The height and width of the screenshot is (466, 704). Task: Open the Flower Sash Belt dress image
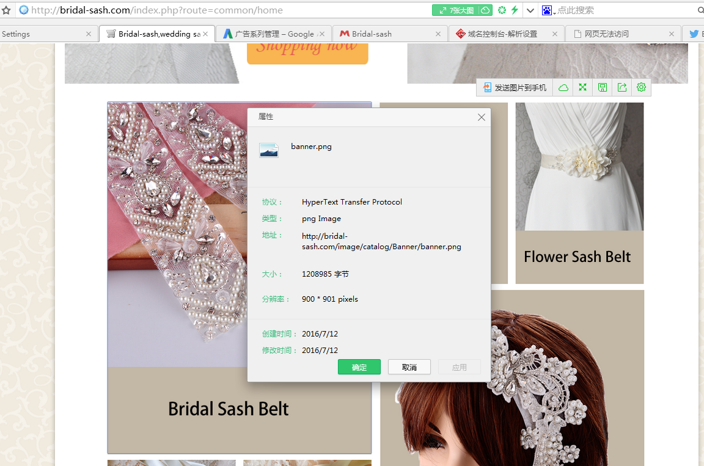tap(579, 166)
